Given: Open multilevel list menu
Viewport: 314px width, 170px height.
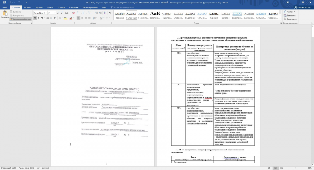Looking at the screenshot, I should pyautogui.click(x=90, y=13).
